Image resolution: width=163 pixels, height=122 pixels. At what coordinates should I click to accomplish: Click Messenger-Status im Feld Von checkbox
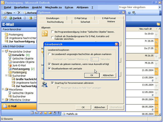[x=59, y=88]
